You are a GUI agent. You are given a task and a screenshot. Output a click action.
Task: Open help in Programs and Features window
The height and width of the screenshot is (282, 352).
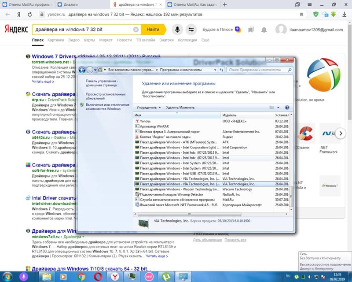click(x=287, y=108)
